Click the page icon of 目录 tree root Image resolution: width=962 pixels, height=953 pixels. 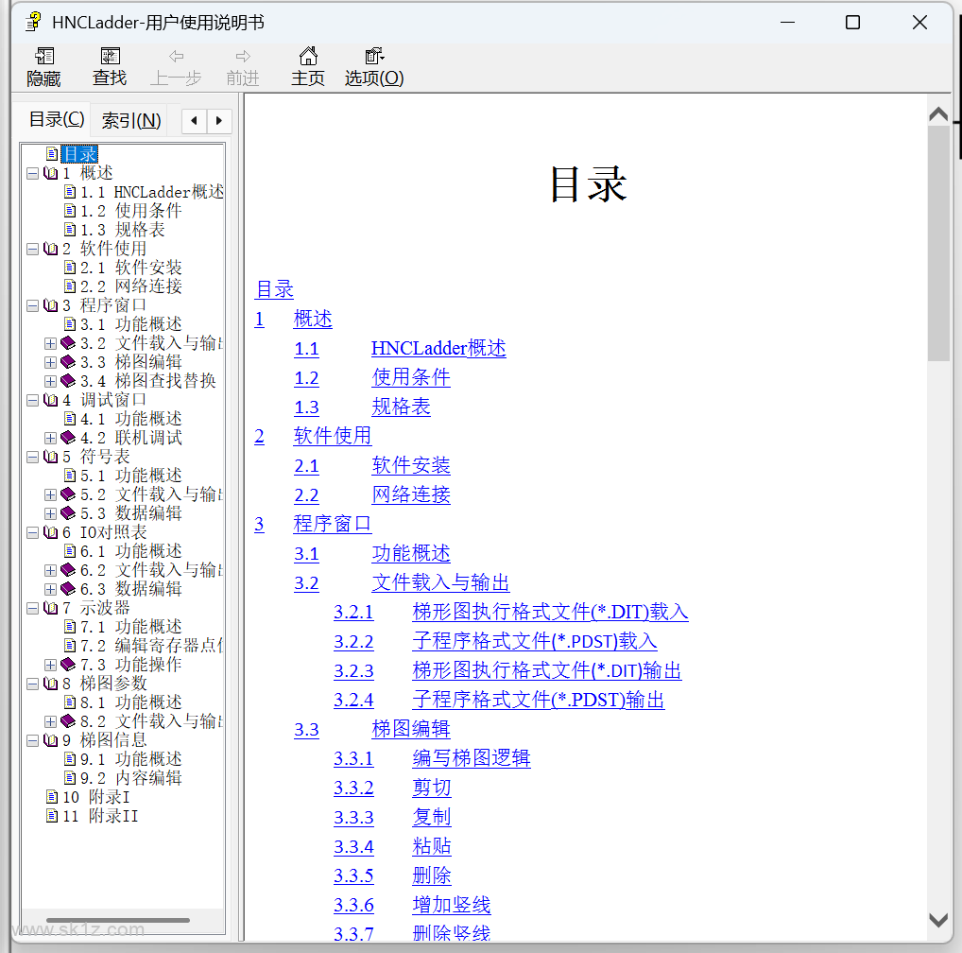click(x=53, y=153)
